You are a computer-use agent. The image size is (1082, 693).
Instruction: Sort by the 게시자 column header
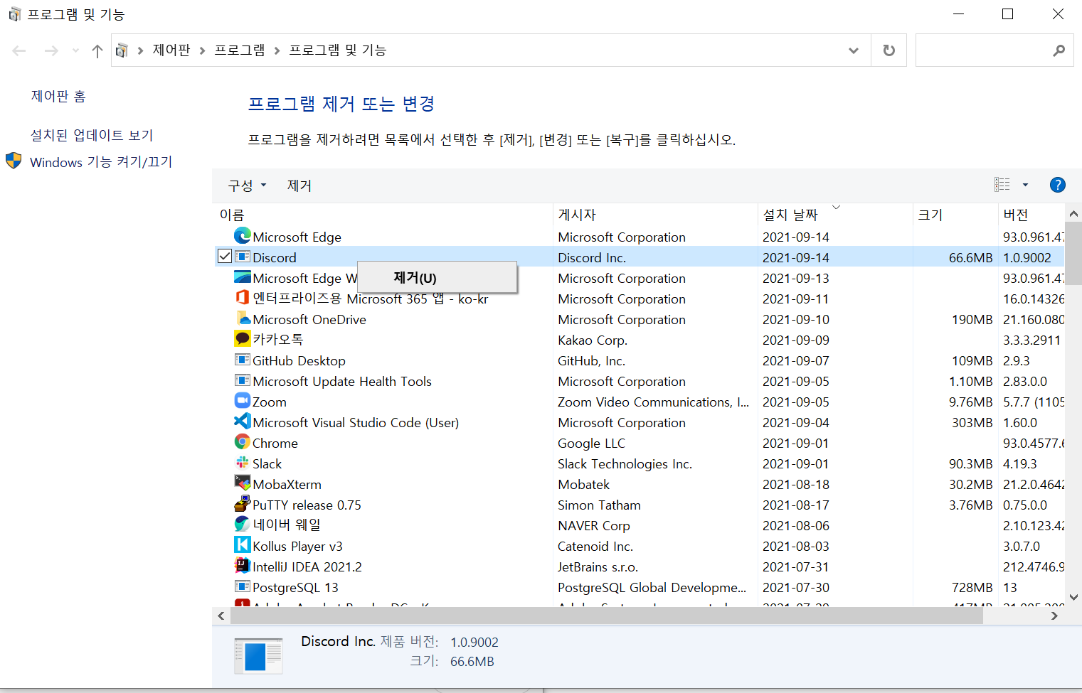click(x=655, y=215)
